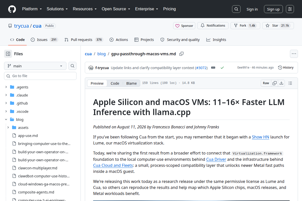Open the search magnifier in header
The image size is (302, 201).
236,9
